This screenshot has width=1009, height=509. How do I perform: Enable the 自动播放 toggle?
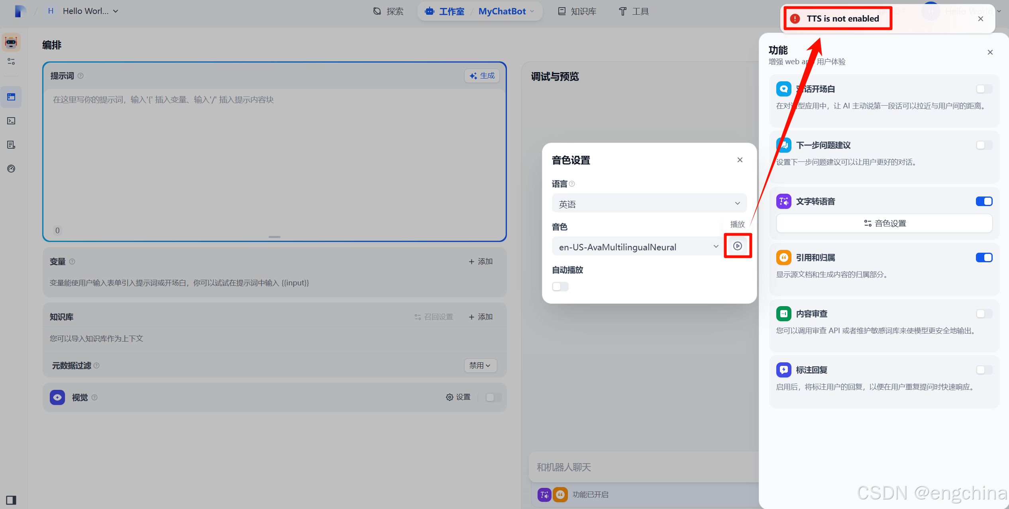pos(560,287)
